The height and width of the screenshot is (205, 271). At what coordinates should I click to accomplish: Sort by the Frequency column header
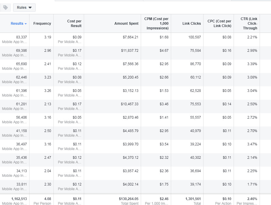point(42,24)
